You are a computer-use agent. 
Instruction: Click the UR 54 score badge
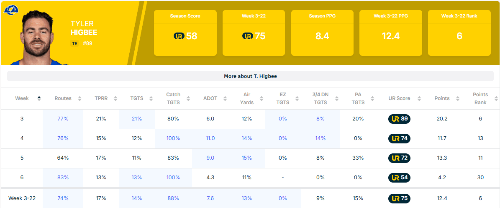tap(399, 178)
